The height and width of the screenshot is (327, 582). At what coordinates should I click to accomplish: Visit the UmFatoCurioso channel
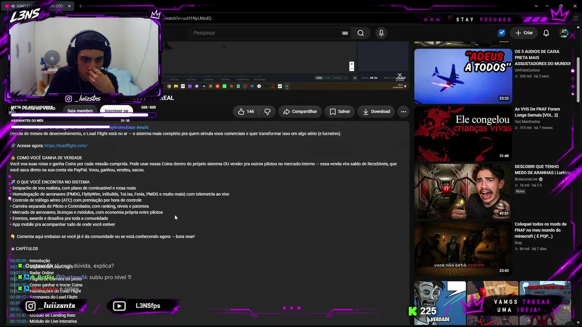(527, 70)
